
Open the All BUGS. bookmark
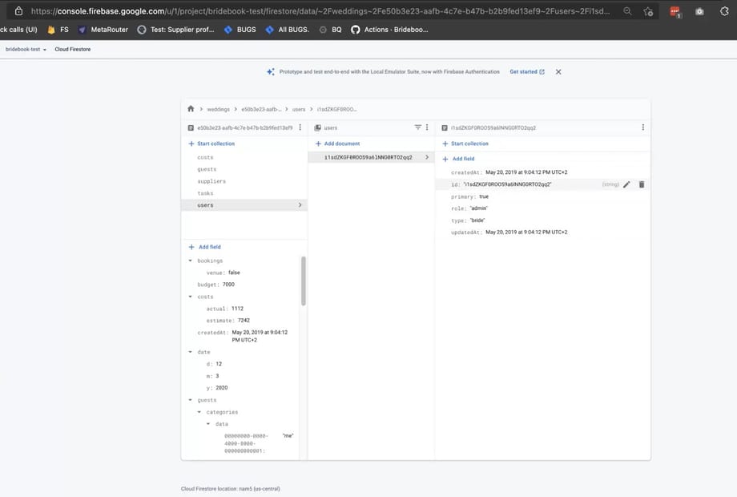[x=287, y=30]
